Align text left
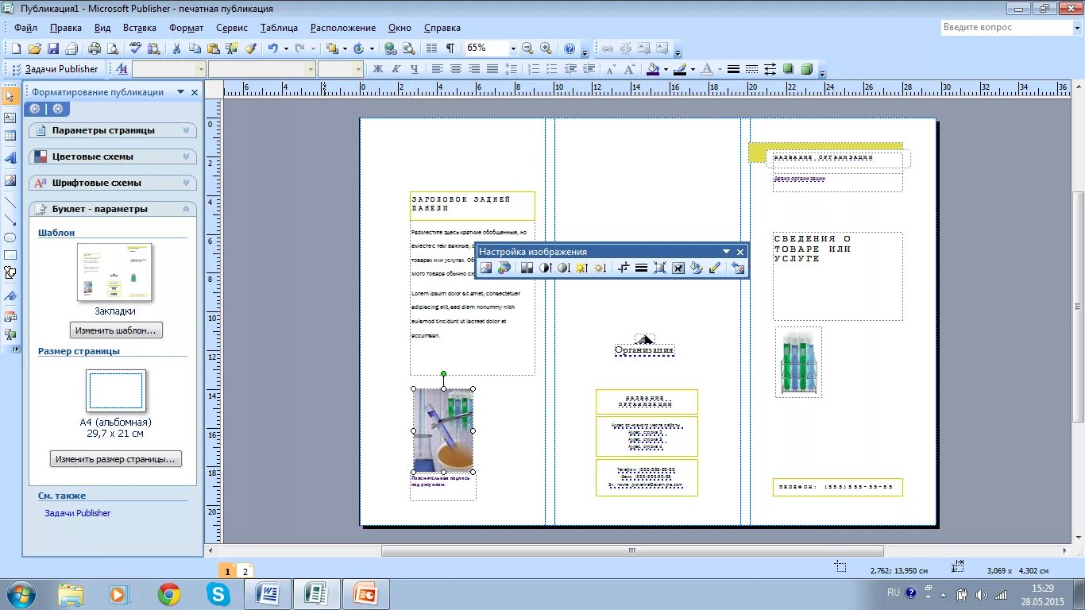This screenshot has height=610, width=1085. 438,69
